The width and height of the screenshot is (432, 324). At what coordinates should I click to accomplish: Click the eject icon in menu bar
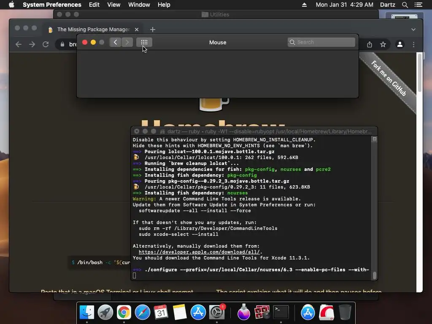click(x=304, y=5)
